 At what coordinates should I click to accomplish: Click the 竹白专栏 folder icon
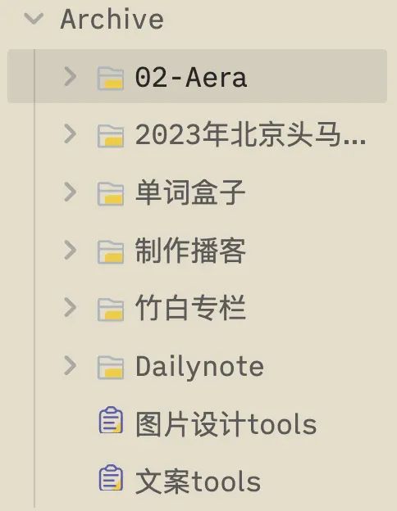pyautogui.click(x=111, y=310)
